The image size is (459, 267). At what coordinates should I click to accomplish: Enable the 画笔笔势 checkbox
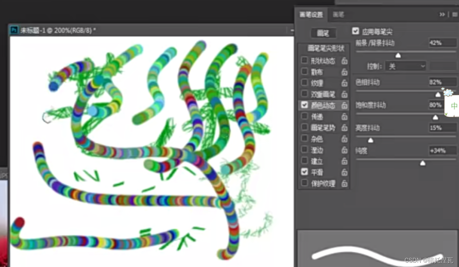304,127
